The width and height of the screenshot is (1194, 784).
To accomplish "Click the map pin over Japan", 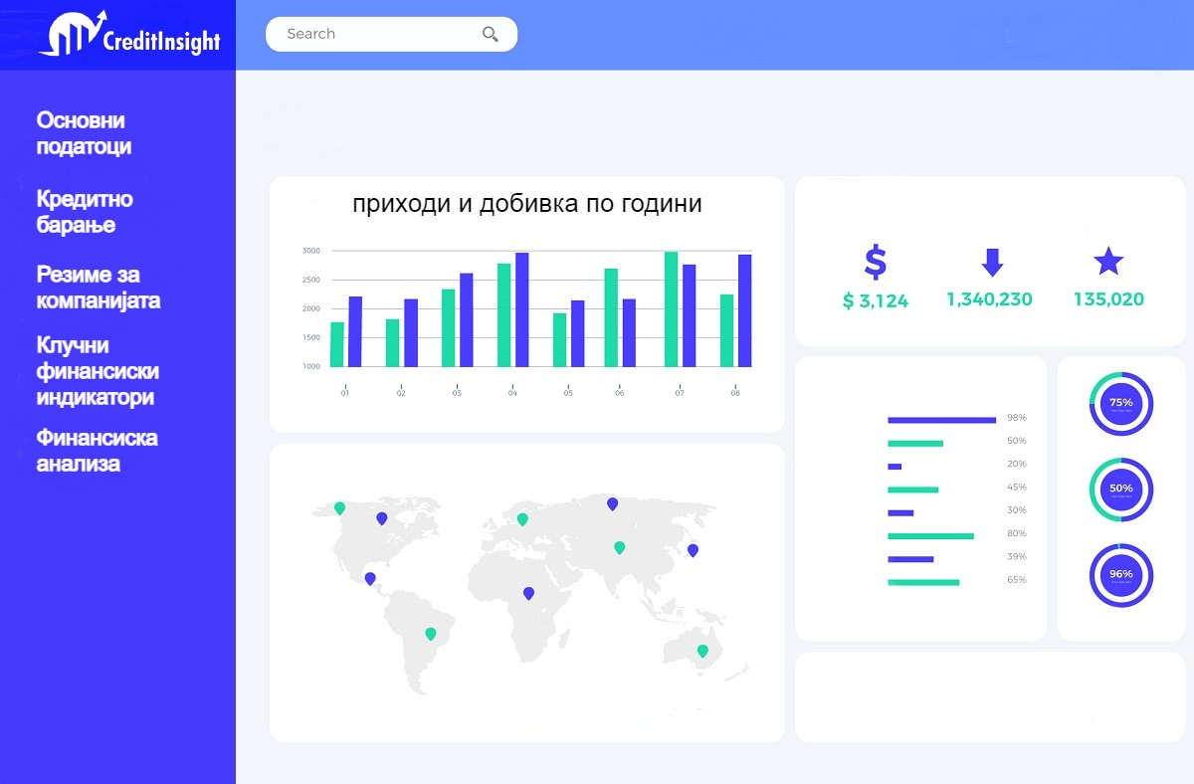I will 693,550.
